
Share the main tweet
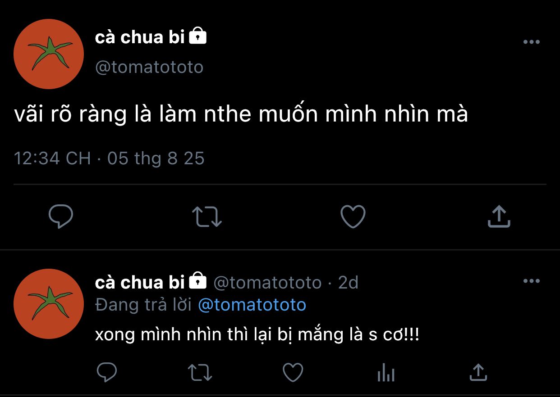pos(499,217)
